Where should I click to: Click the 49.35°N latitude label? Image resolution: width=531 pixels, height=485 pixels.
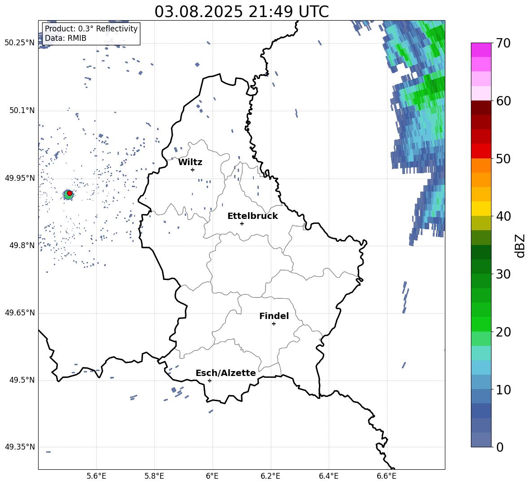coord(20,447)
